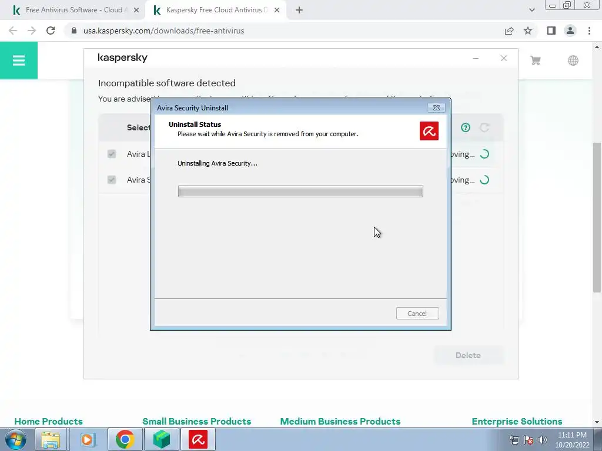Open the Avira taskbar icon
The height and width of the screenshot is (451, 602).
click(x=198, y=439)
